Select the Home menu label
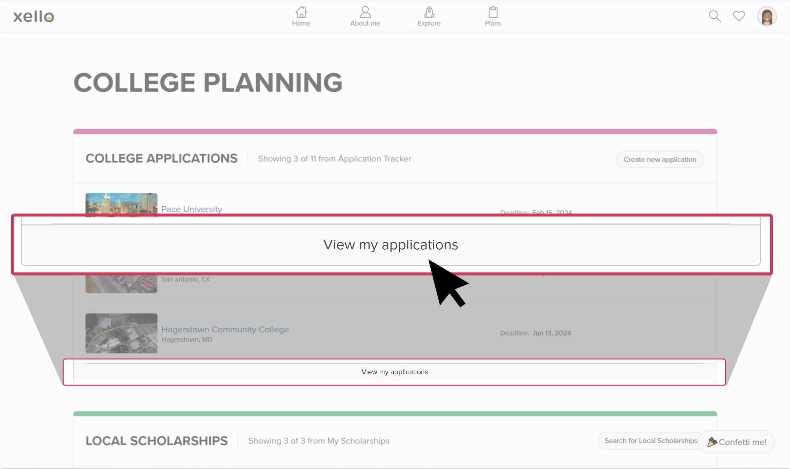 [301, 23]
